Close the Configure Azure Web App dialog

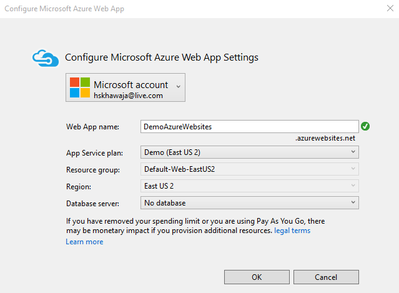tap(390, 8)
